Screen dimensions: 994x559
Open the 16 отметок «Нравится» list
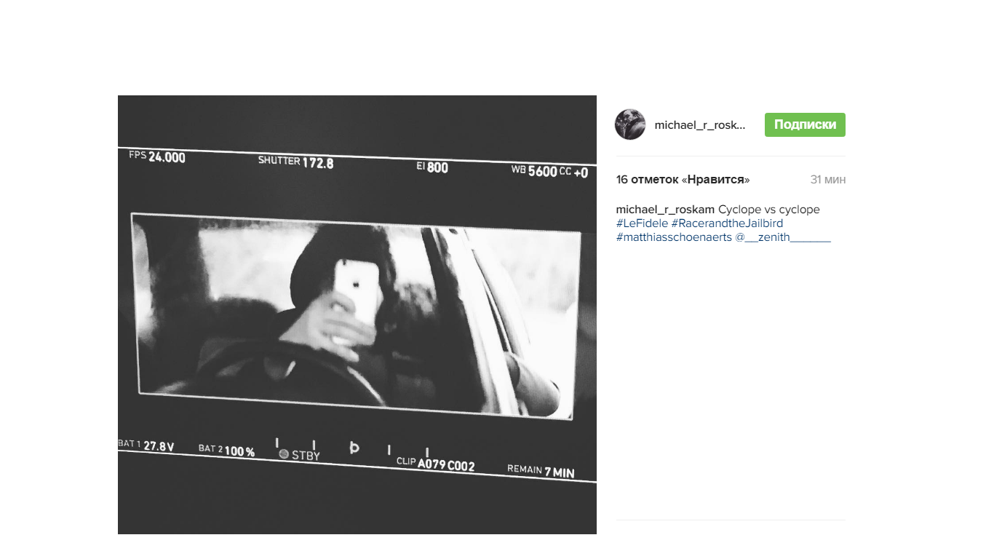[683, 180]
